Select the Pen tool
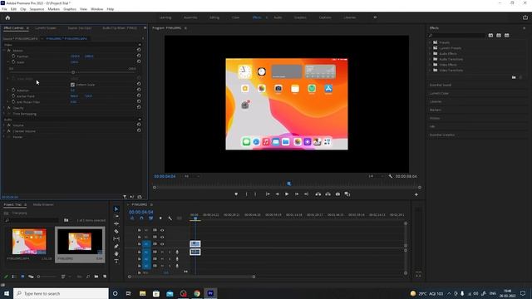The height and width of the screenshot is (299, 532). [x=116, y=247]
